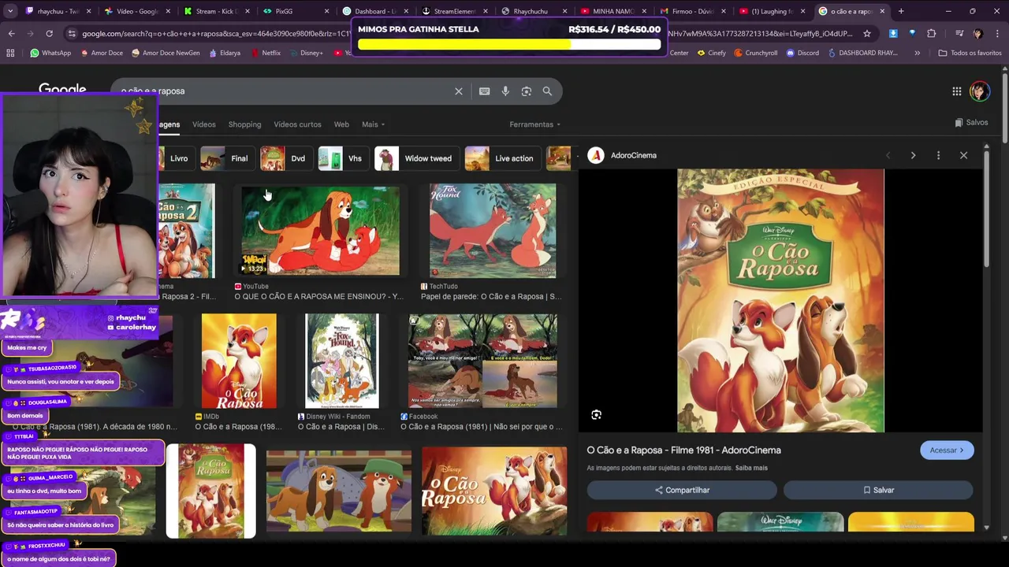Filter images with the Vhs chip
The height and width of the screenshot is (567, 1009).
343,158
